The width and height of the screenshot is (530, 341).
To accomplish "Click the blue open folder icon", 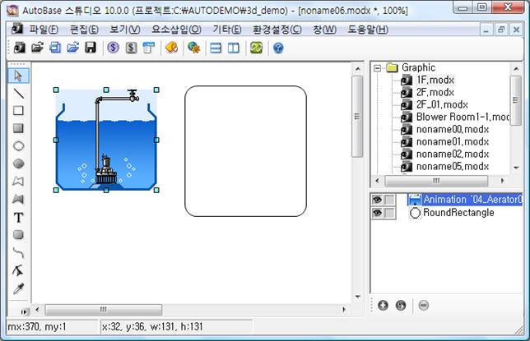I will pyautogui.click(x=72, y=48).
